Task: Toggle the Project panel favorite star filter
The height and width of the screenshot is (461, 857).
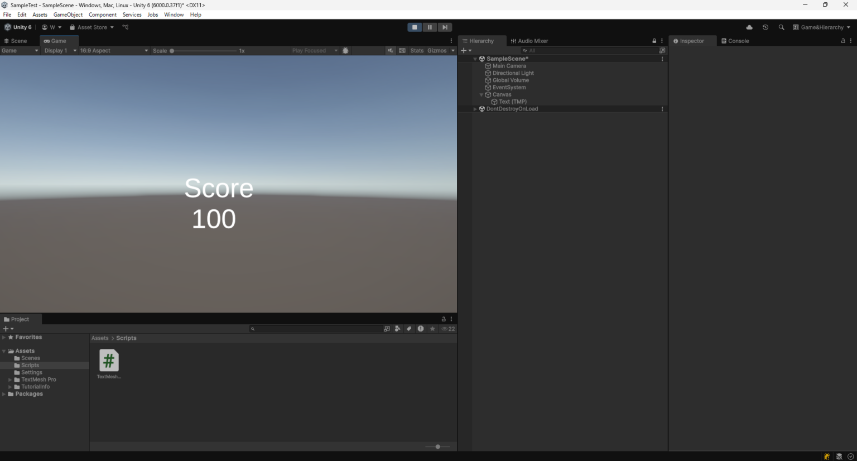Action: (432, 329)
